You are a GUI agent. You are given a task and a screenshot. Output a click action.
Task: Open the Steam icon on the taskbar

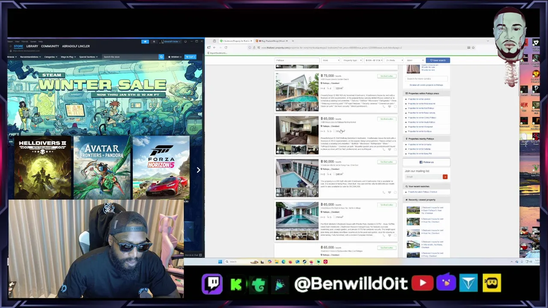[x=304, y=261]
